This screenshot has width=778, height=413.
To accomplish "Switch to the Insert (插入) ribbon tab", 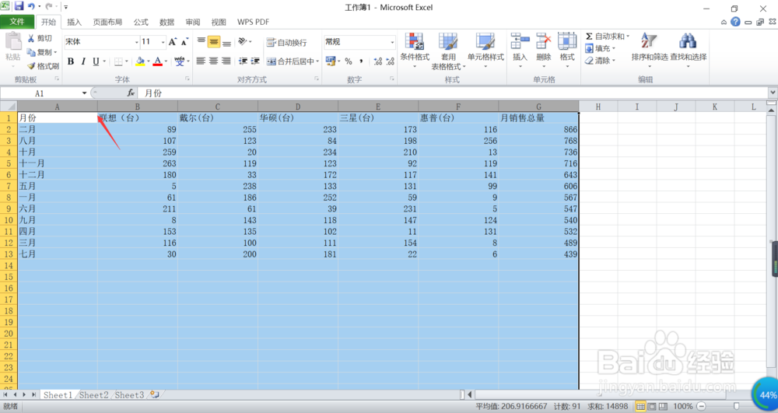I will point(74,23).
